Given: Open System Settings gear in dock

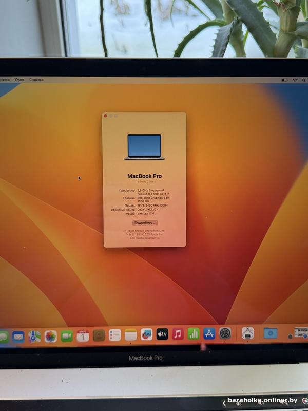Looking at the screenshot, I should pyautogui.click(x=225, y=333).
